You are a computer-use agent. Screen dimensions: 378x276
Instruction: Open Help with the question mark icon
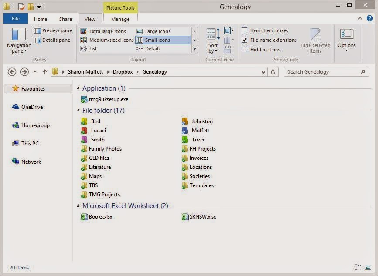point(369,18)
